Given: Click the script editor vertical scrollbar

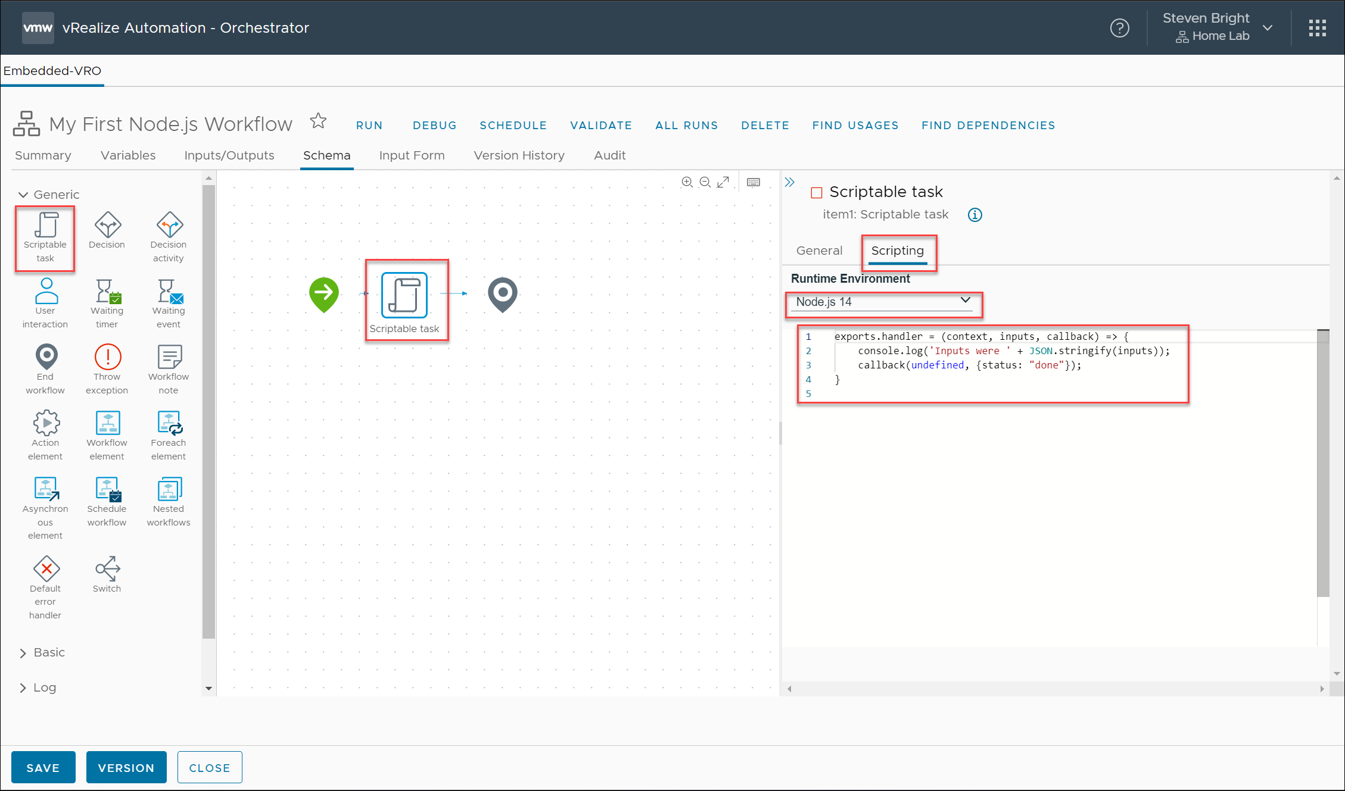Looking at the screenshot, I should [x=1322, y=464].
